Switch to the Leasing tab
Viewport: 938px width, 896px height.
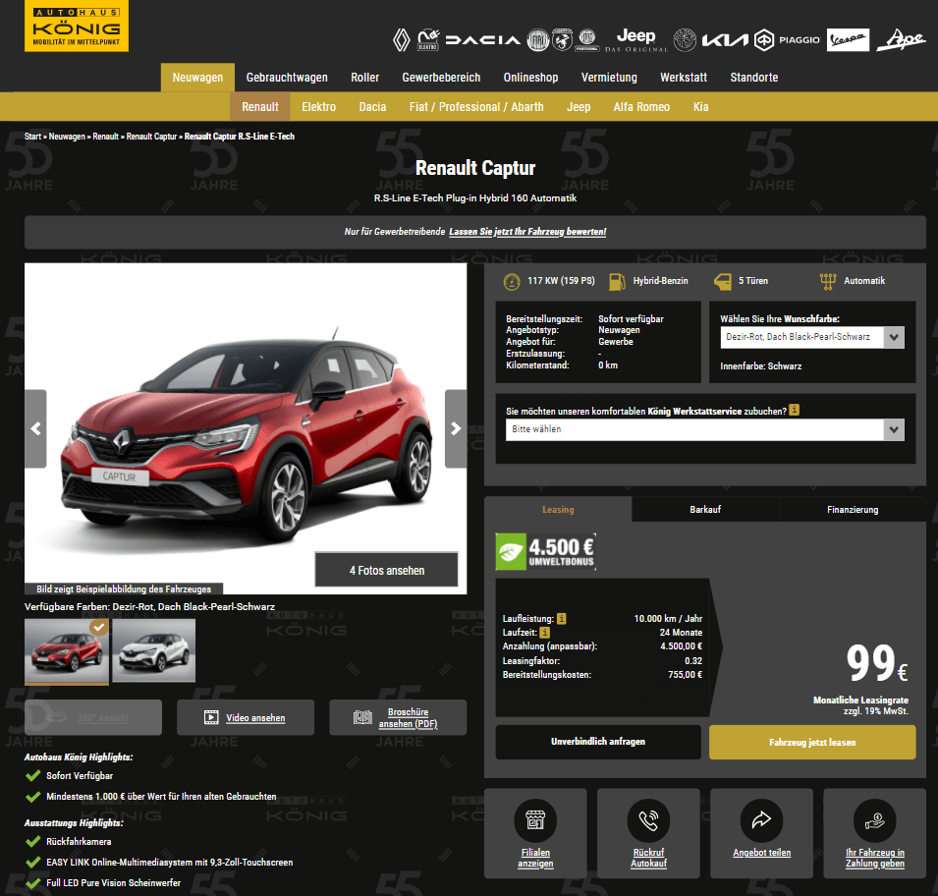click(558, 509)
